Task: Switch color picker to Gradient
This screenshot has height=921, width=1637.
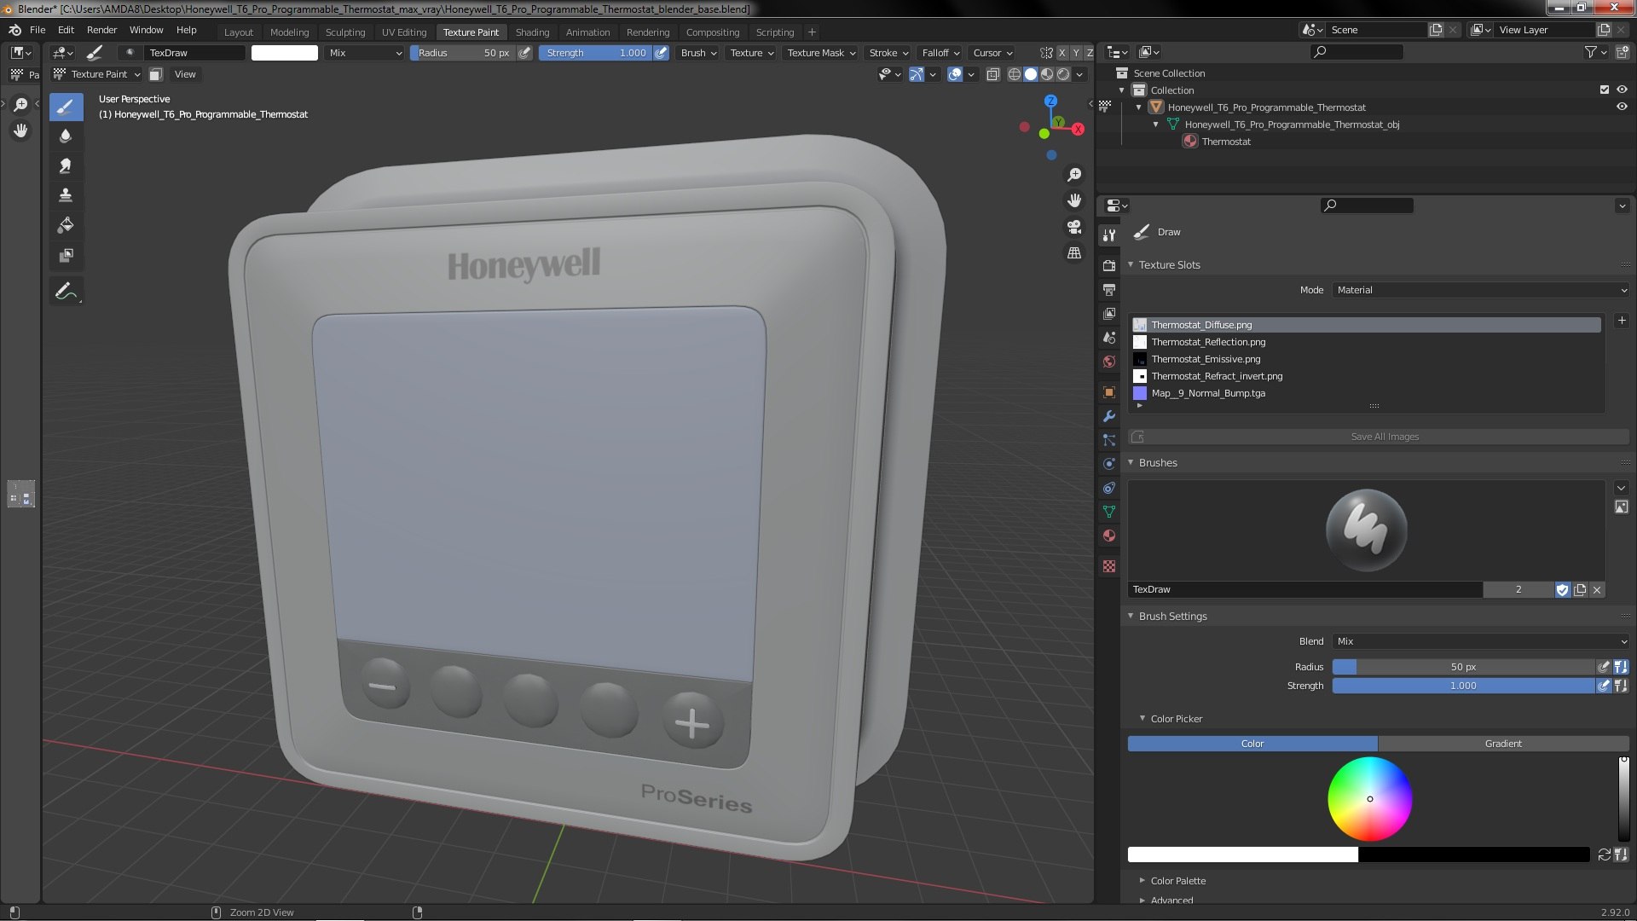Action: click(1503, 744)
